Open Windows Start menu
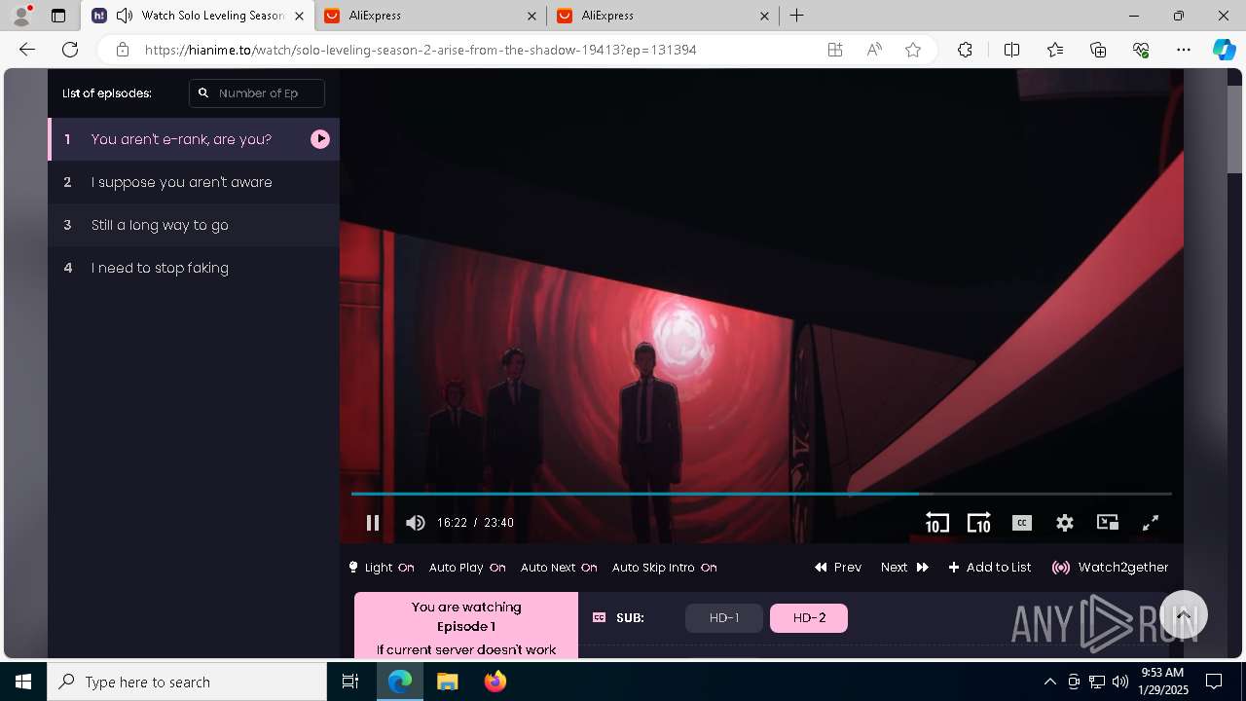 point(23,682)
